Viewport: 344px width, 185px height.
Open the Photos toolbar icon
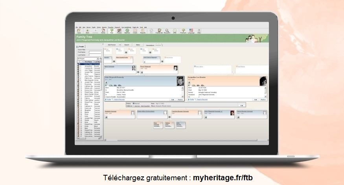(x=120, y=31)
